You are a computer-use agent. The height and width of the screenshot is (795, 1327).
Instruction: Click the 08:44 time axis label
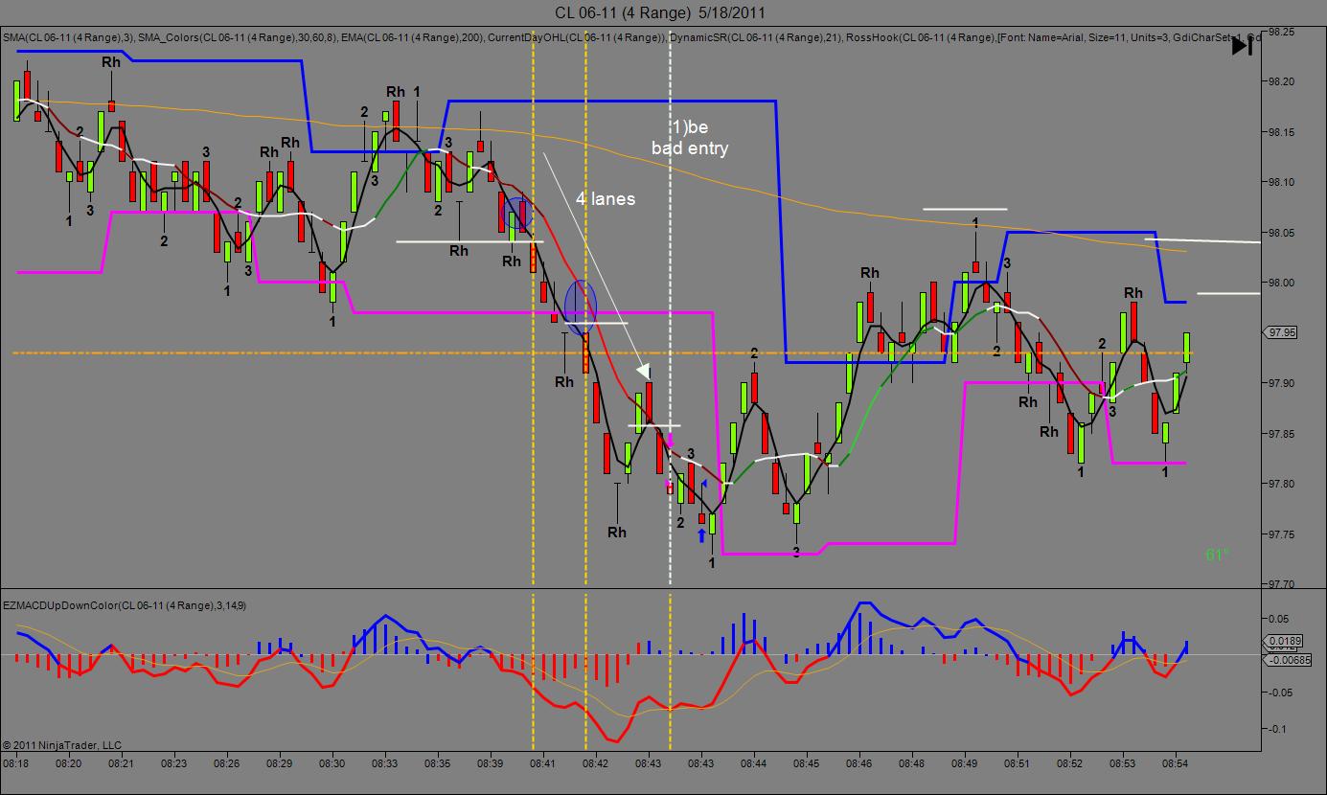[x=753, y=764]
